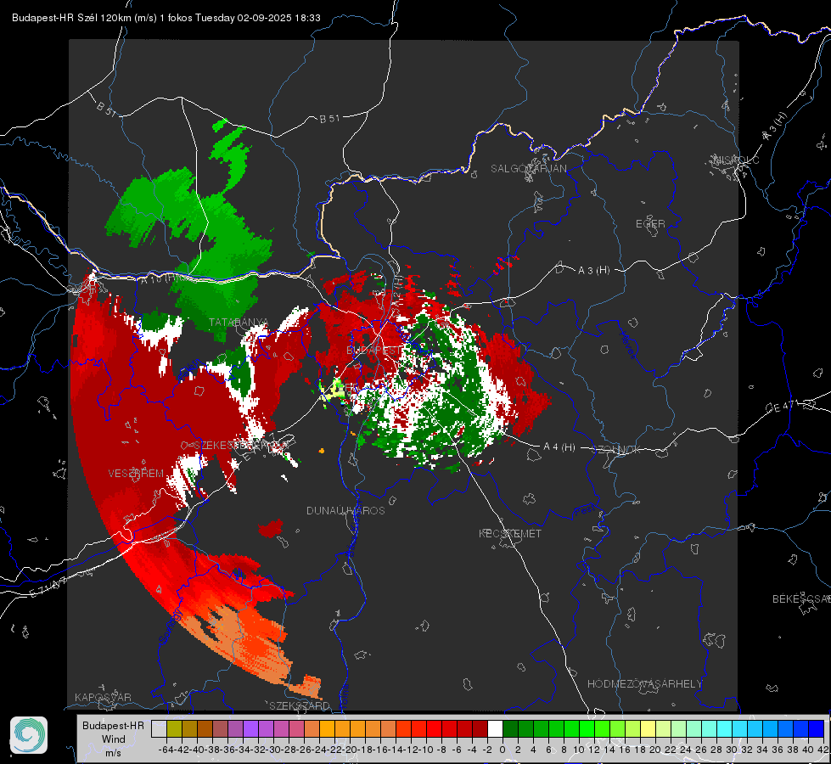Click the swirl logo icon at bottom-left
Image resolution: width=831 pixels, height=764 pixels.
pos(29,735)
